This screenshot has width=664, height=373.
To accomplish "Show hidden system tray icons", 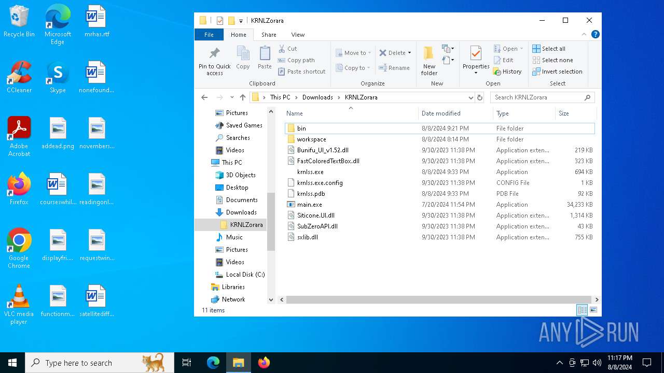I will [x=559, y=363].
